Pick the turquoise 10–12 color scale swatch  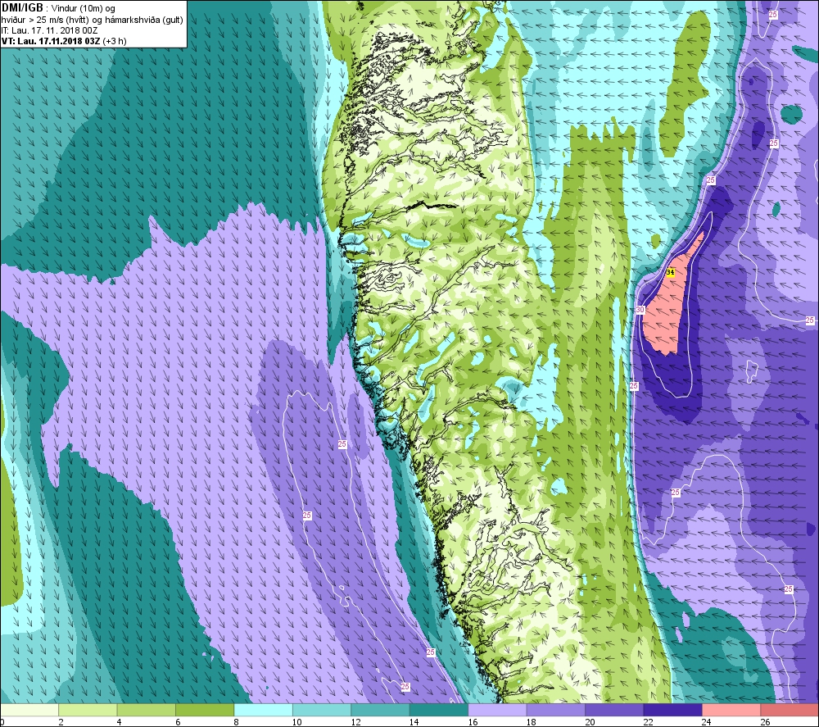322,710
